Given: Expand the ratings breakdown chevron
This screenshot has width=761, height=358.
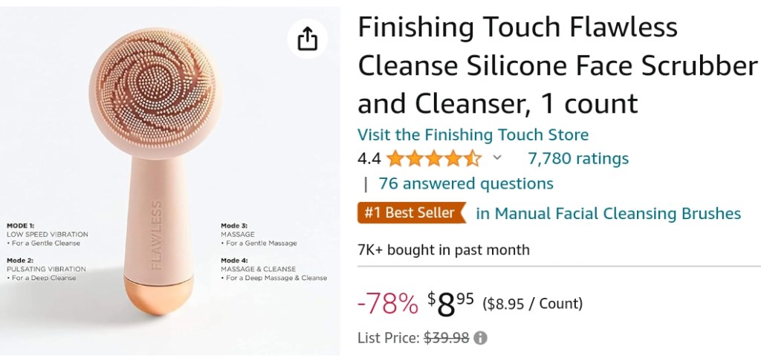Looking at the screenshot, I should [x=498, y=158].
